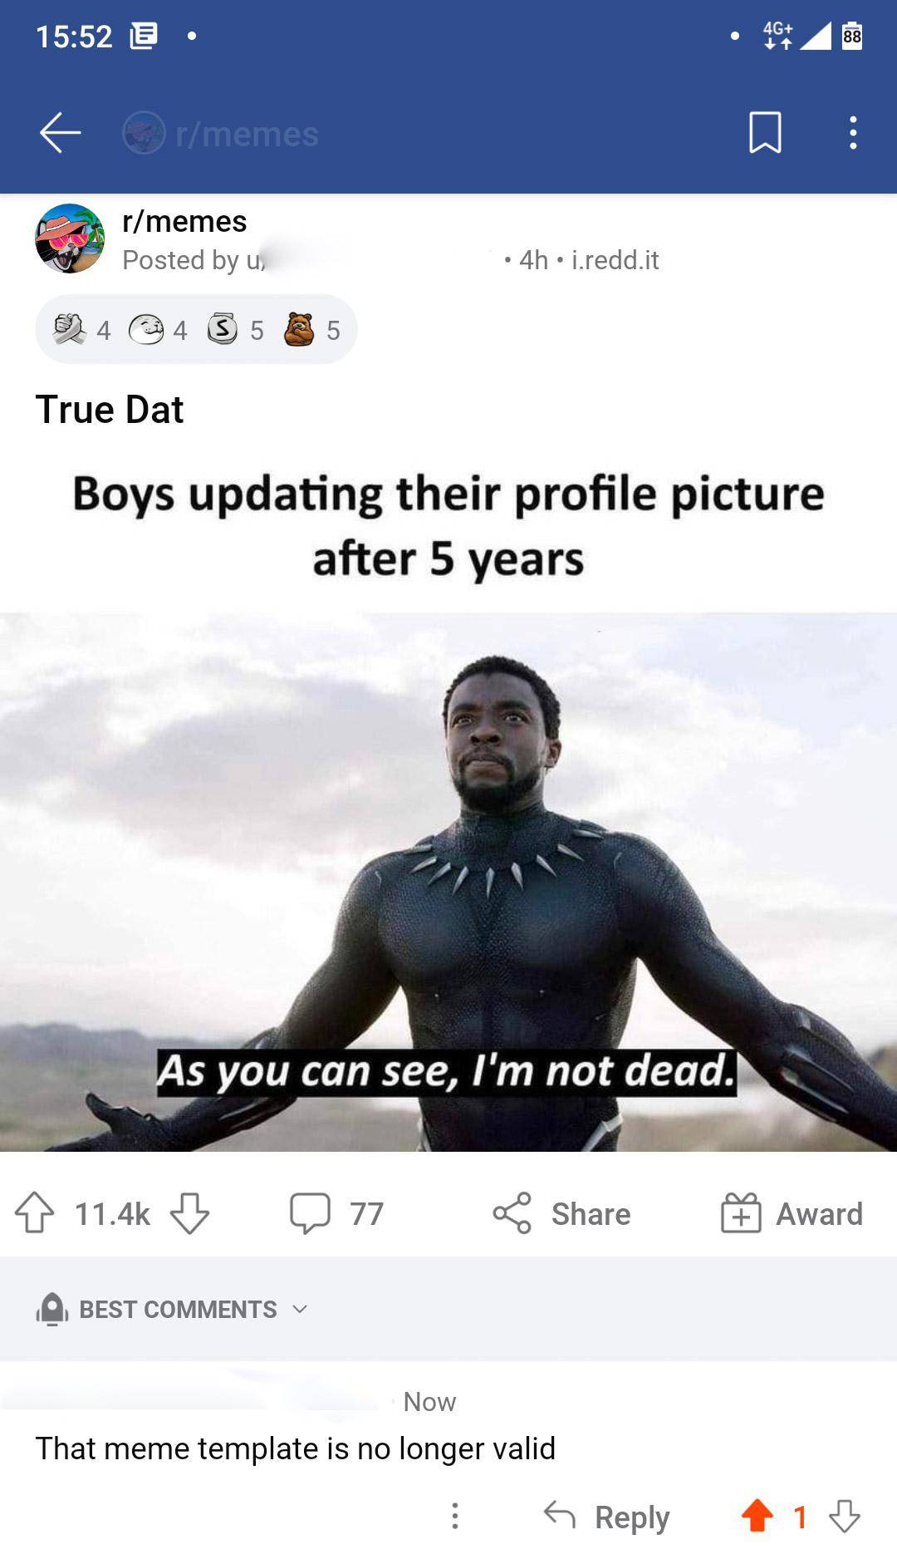Open the r/memes community link
This screenshot has height=1554, width=897.
tap(184, 222)
